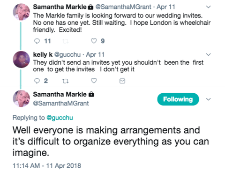Click @SamanthaMGrant handle in top tweet
This screenshot has width=225, height=172.
coord(123,7)
